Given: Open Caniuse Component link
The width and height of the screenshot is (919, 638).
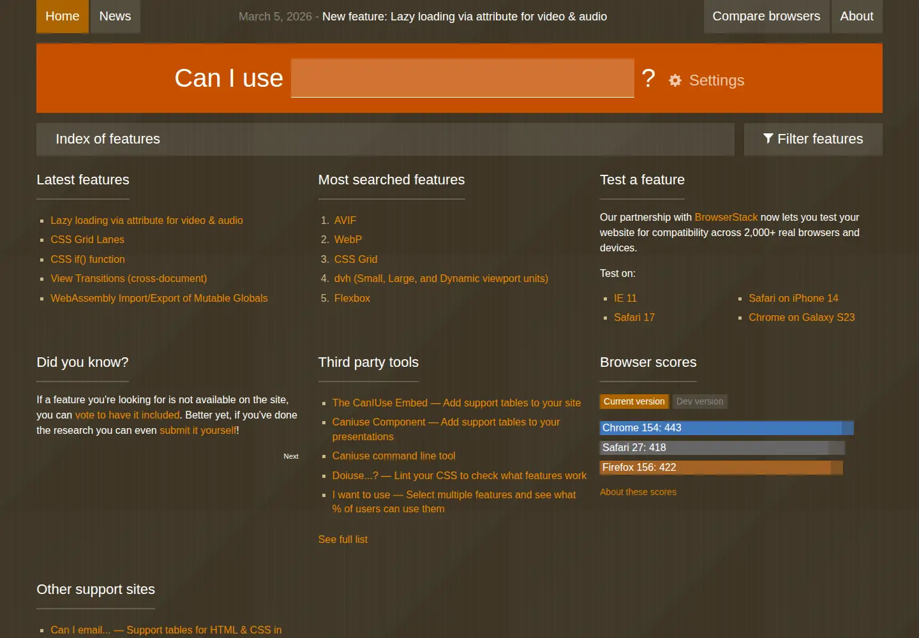Looking at the screenshot, I should point(446,429).
